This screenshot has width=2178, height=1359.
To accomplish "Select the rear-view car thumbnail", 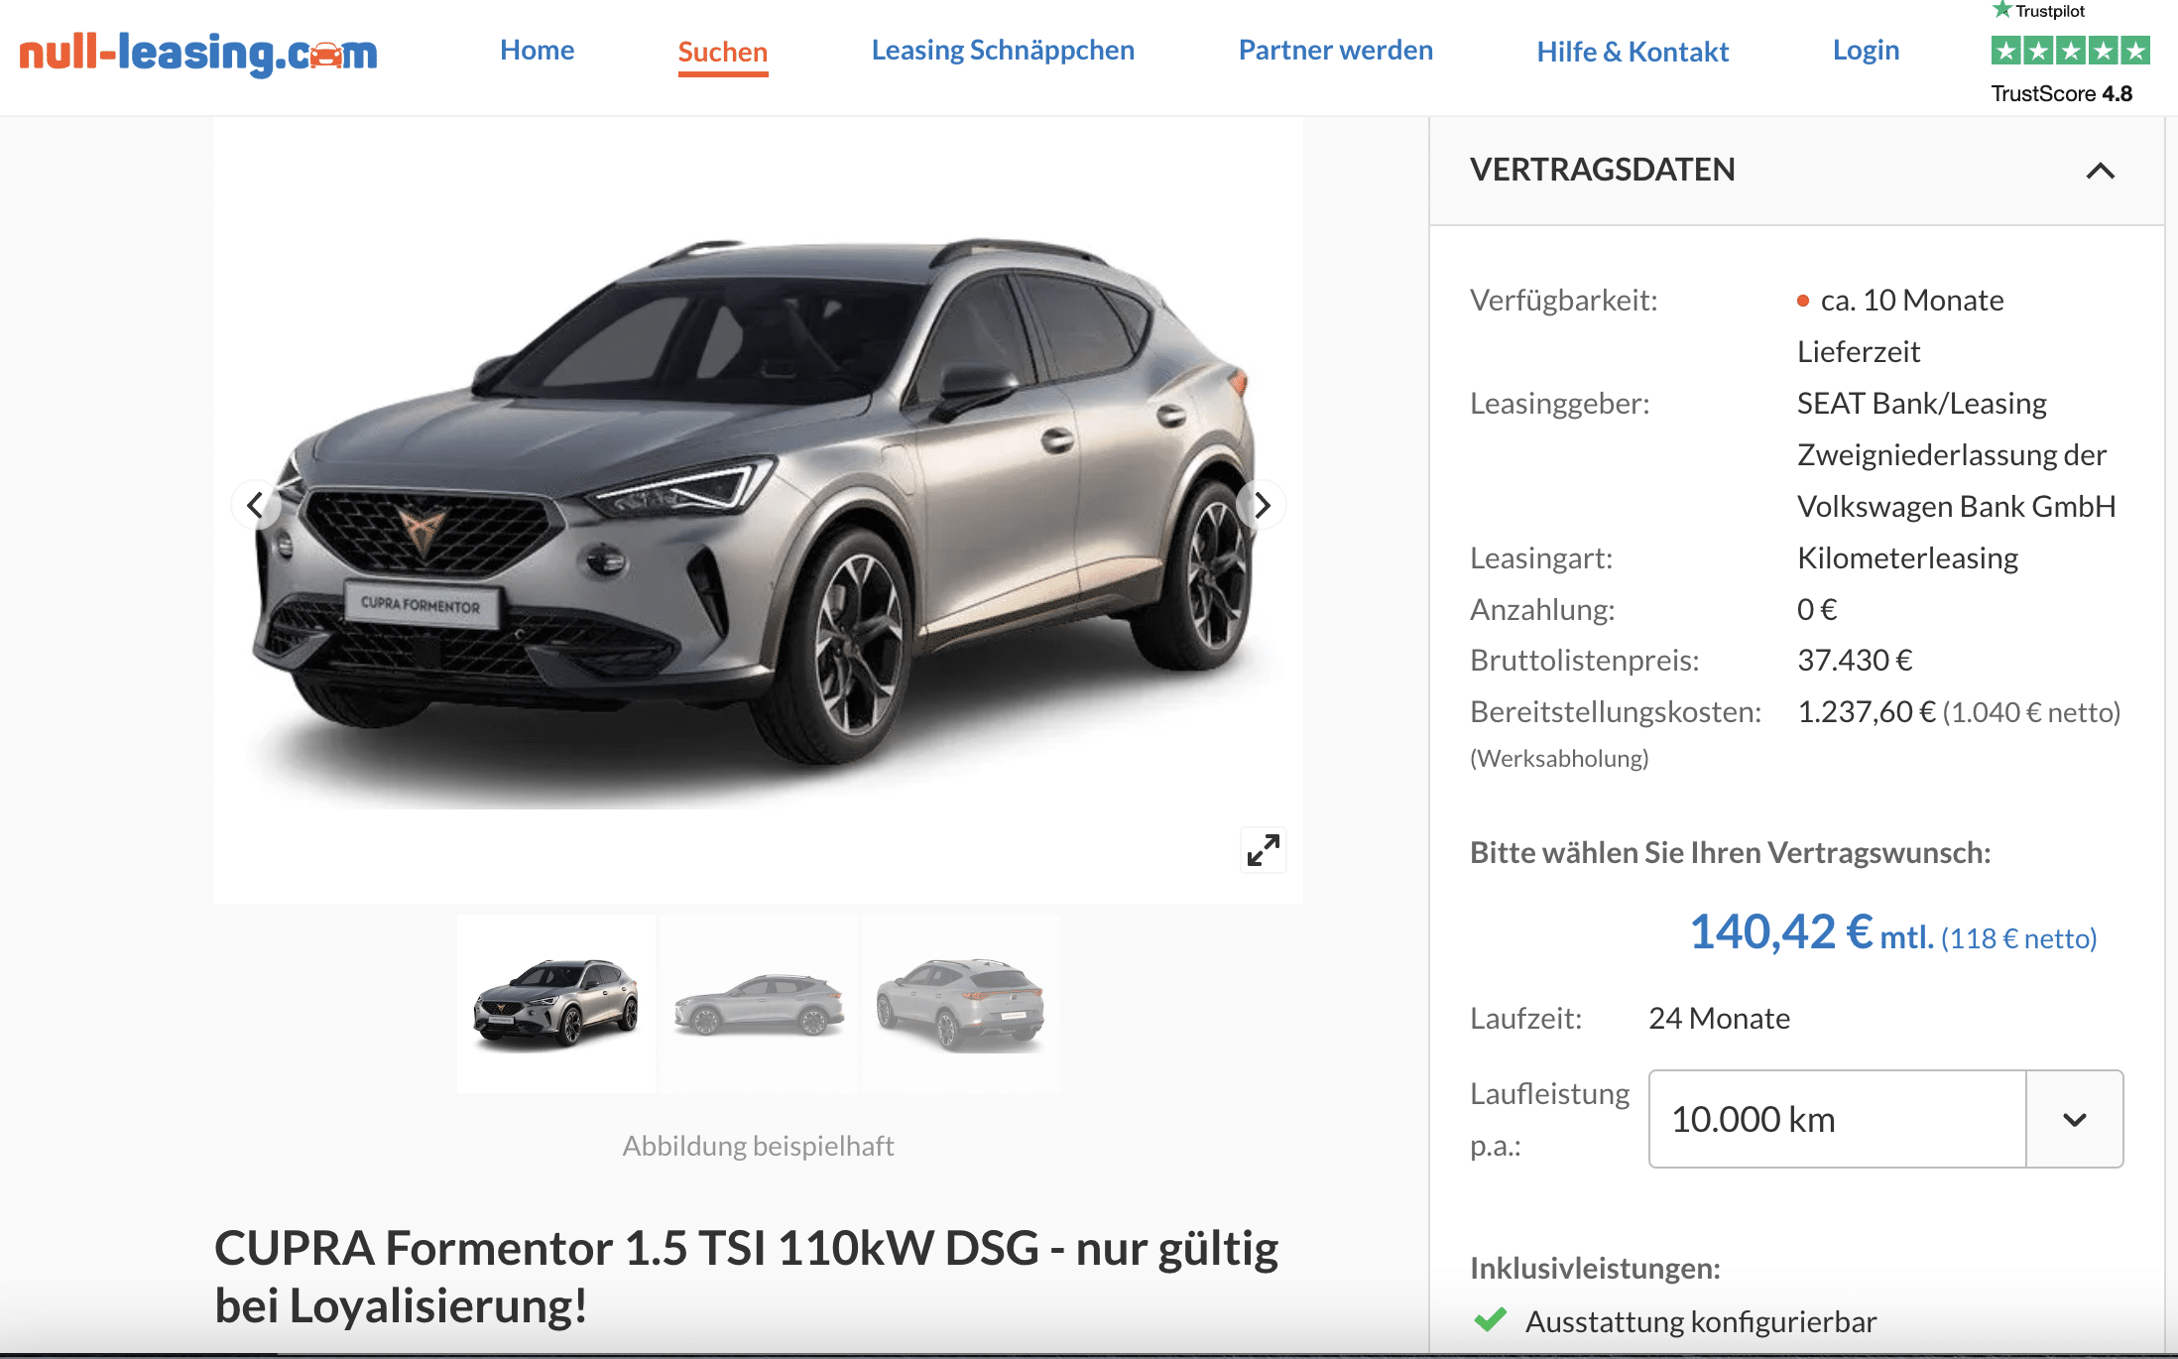I will tap(960, 1003).
